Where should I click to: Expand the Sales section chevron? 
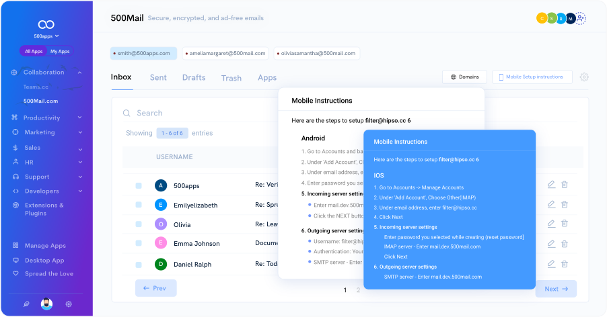(x=80, y=149)
